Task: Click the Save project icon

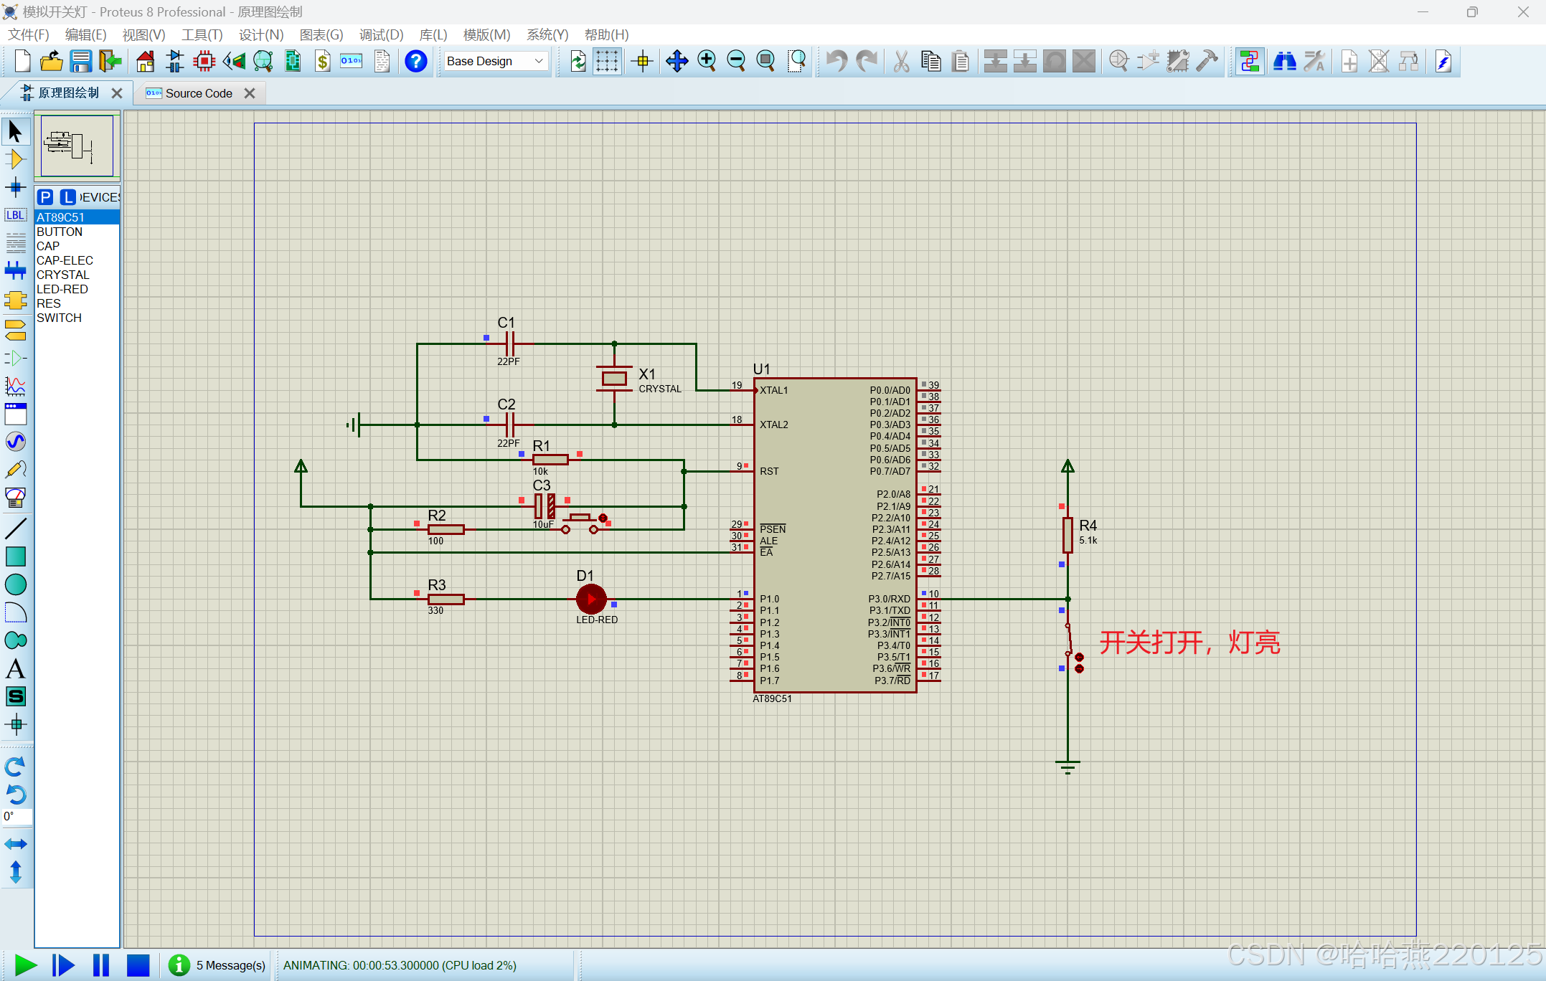Action: tap(80, 62)
